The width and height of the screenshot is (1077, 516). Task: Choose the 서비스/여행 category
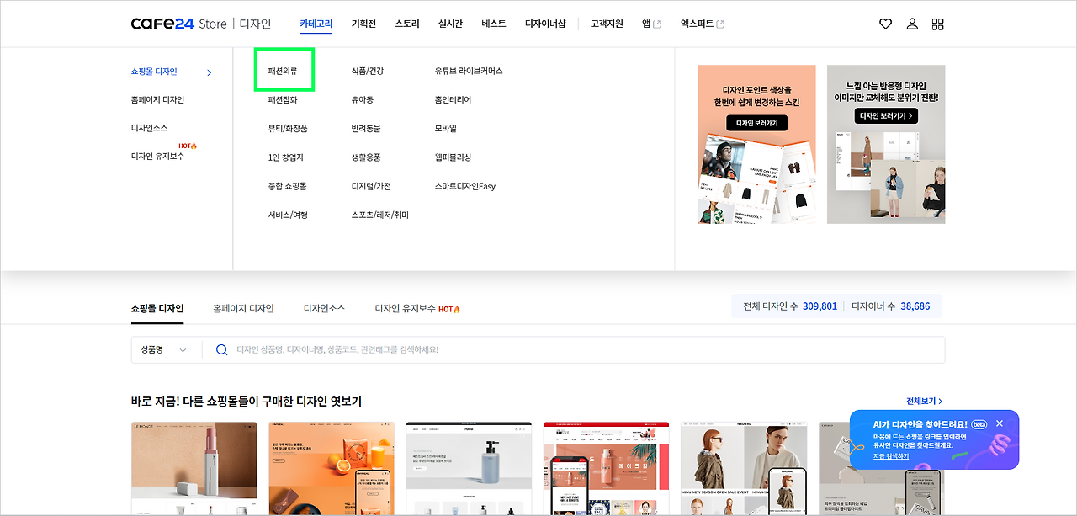[288, 215]
